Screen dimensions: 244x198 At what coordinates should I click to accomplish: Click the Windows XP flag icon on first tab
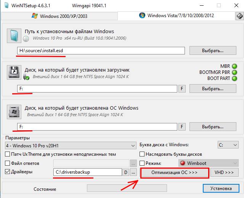pos(35,16)
